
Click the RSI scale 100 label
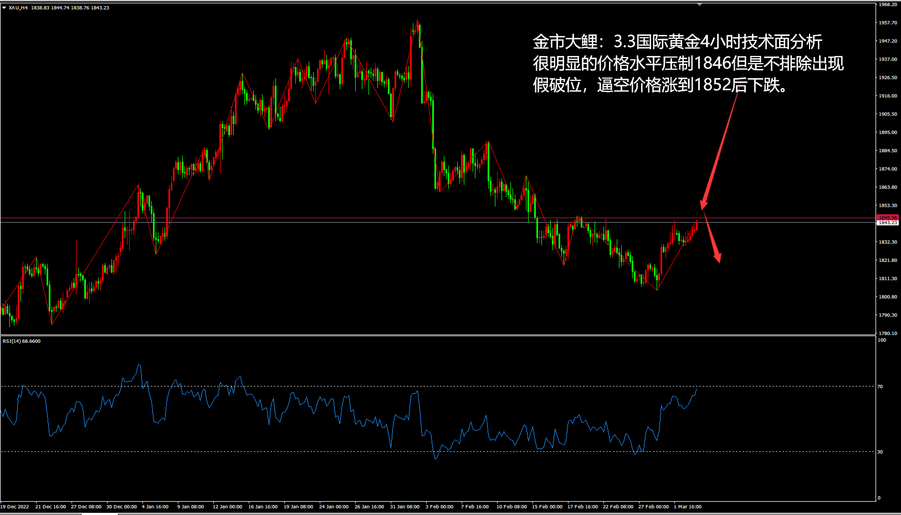pos(882,340)
